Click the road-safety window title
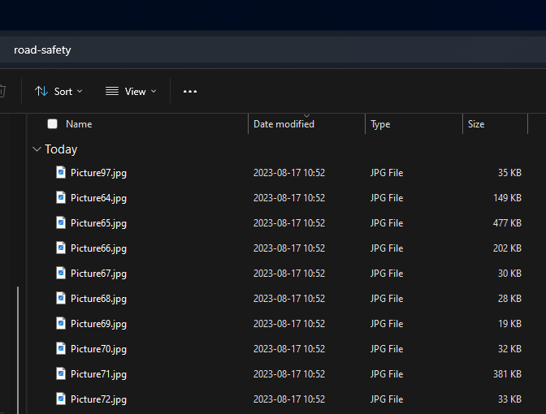546x414 pixels. 42,50
